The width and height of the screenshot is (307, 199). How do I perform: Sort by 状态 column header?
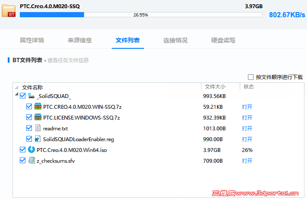coord(249,87)
